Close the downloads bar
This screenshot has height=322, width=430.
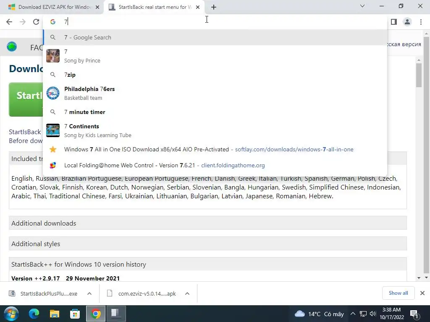click(422, 293)
